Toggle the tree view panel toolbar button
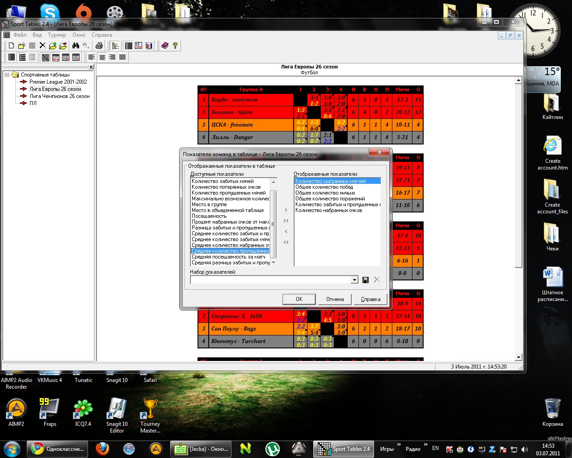 (115, 46)
